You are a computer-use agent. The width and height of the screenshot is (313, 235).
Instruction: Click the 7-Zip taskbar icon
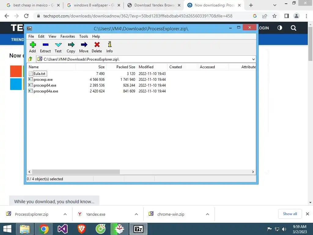pos(138,229)
